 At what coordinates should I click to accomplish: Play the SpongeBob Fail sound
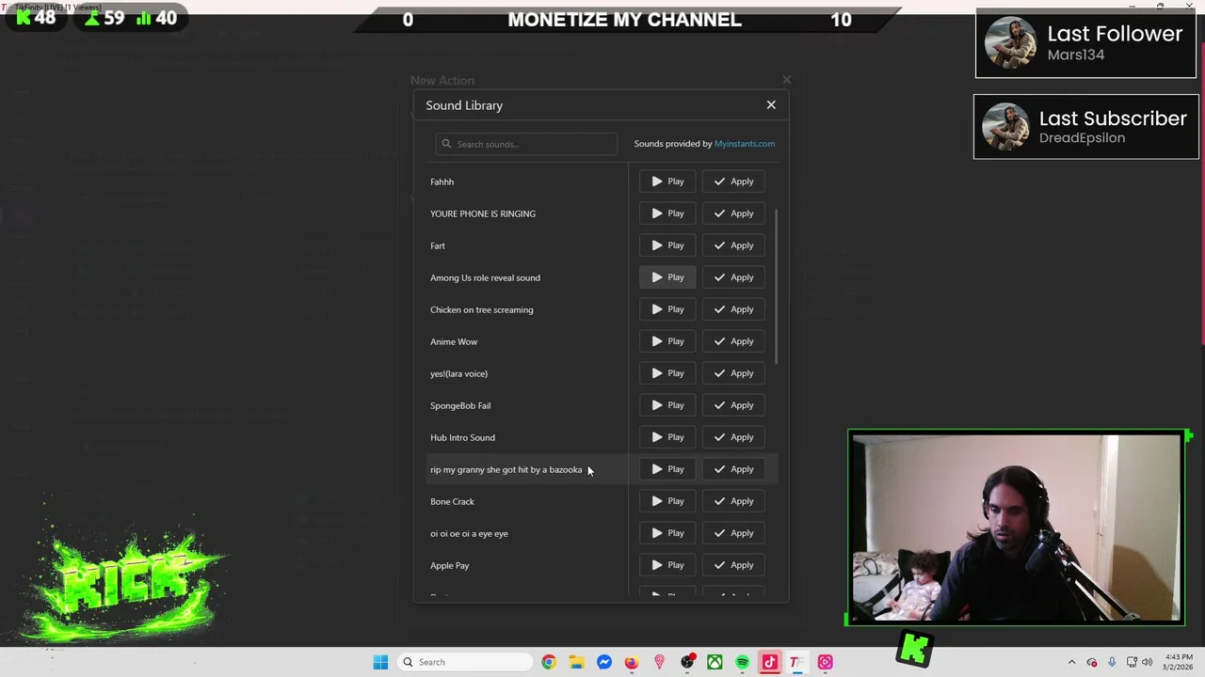(x=667, y=405)
